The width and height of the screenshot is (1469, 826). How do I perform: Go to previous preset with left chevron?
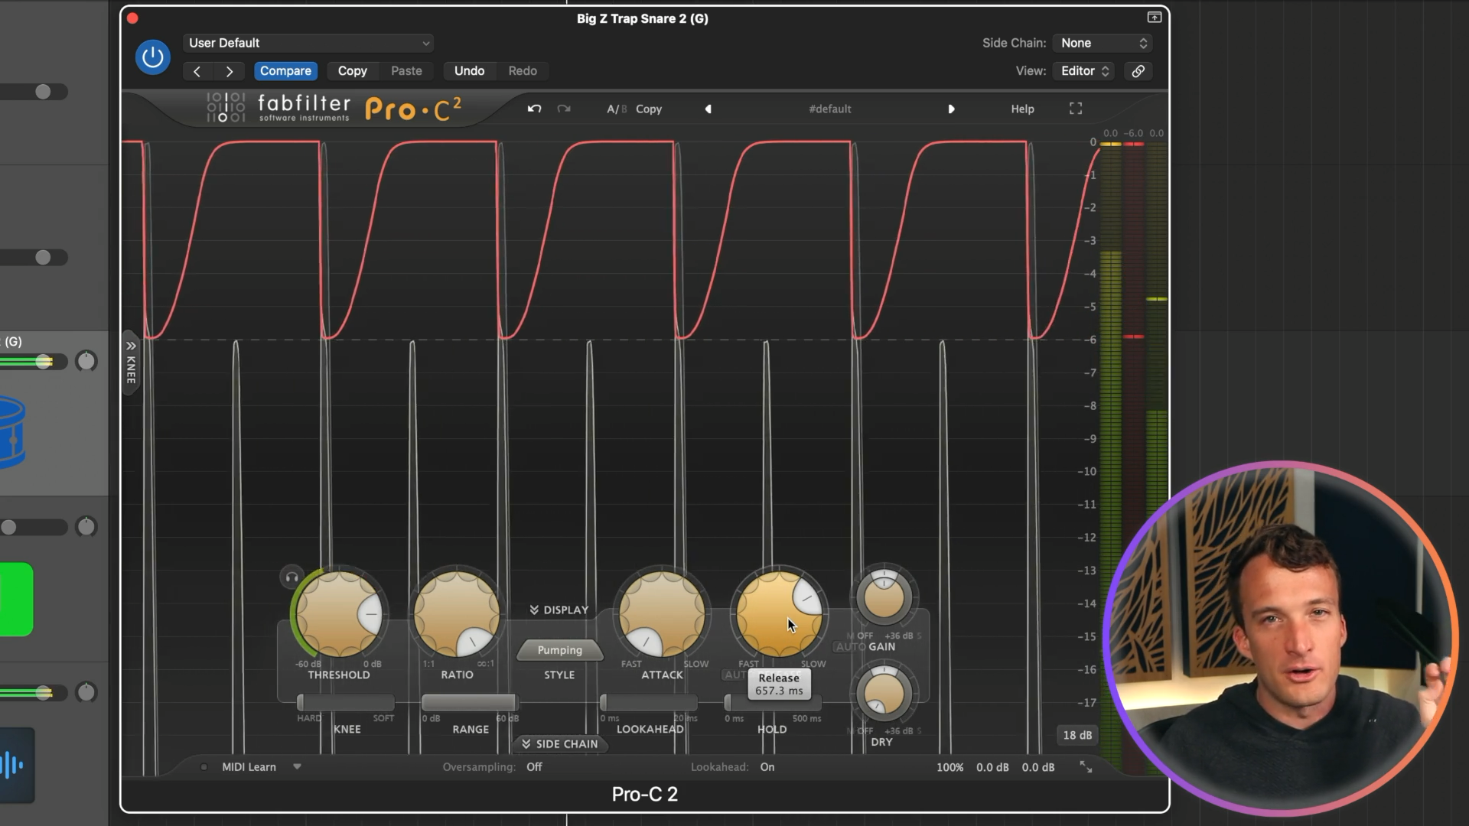point(197,71)
